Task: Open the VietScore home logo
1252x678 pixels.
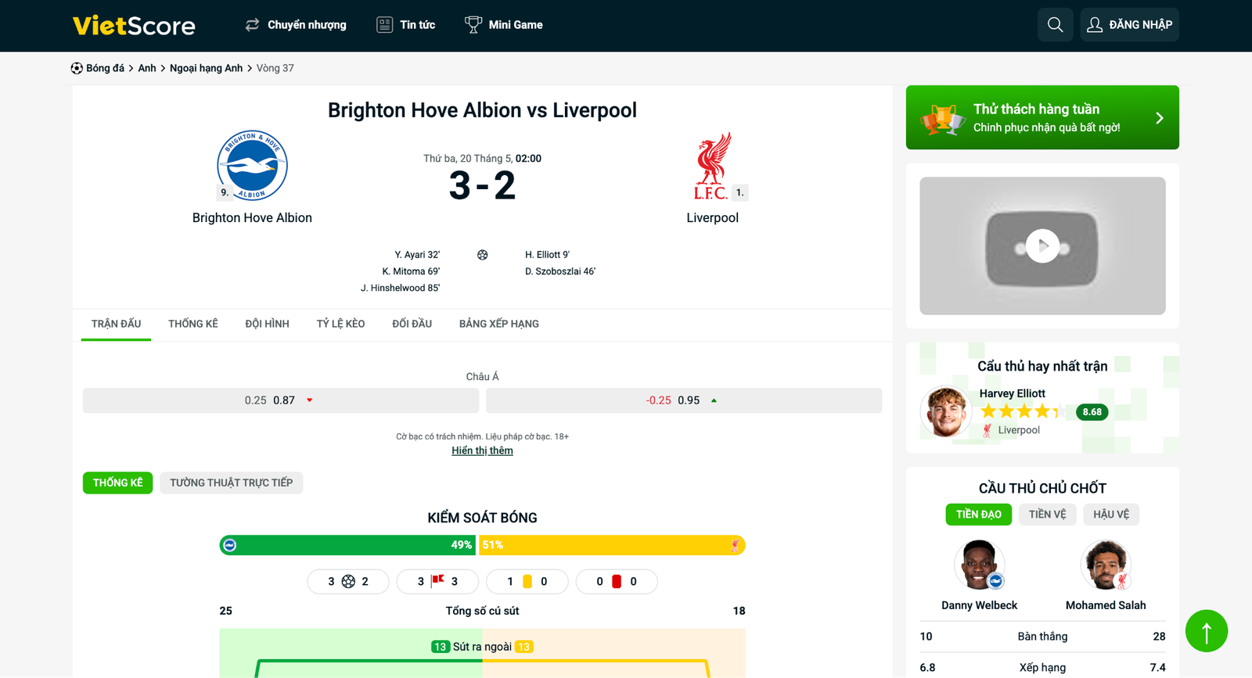Action: pyautogui.click(x=134, y=26)
